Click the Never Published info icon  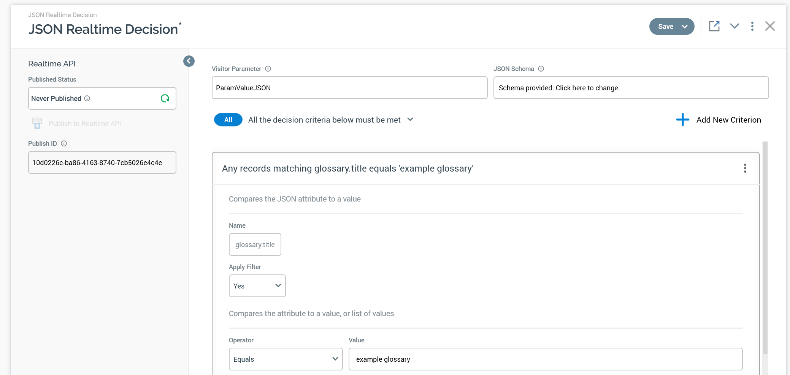(87, 98)
